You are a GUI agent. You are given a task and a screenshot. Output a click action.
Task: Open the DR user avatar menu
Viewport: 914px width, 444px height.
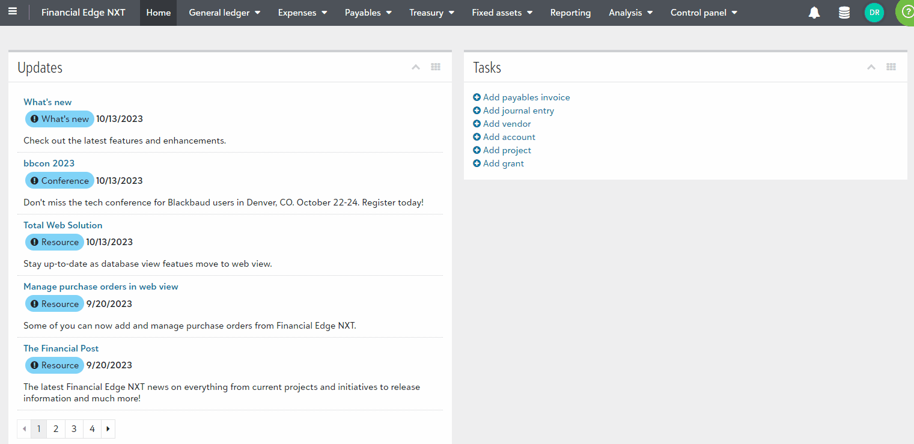point(874,13)
